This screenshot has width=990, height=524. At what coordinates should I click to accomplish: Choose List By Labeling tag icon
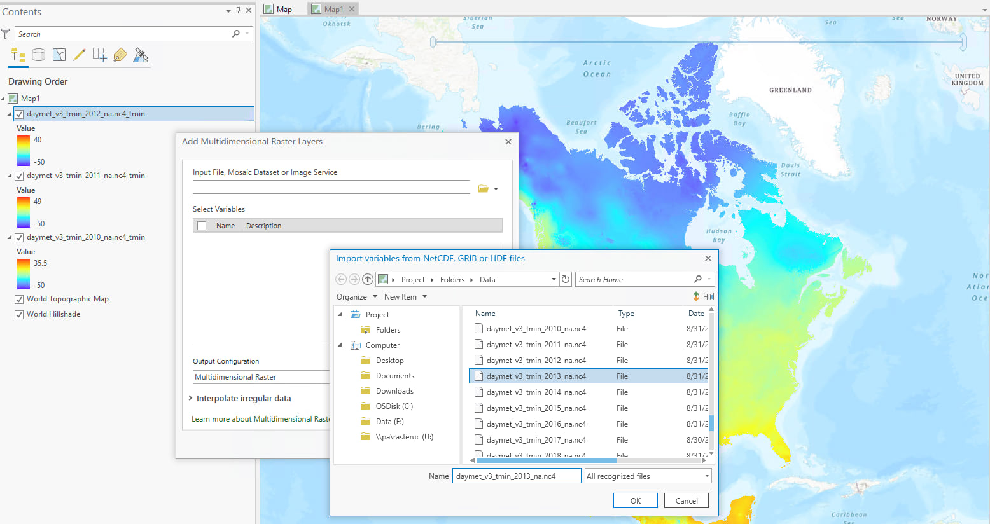pos(120,55)
